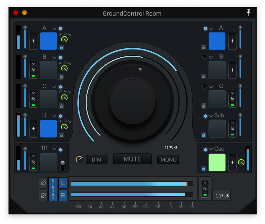Toggle Sub output enable indicator
The image size is (265, 224).
pyautogui.click(x=205, y=116)
